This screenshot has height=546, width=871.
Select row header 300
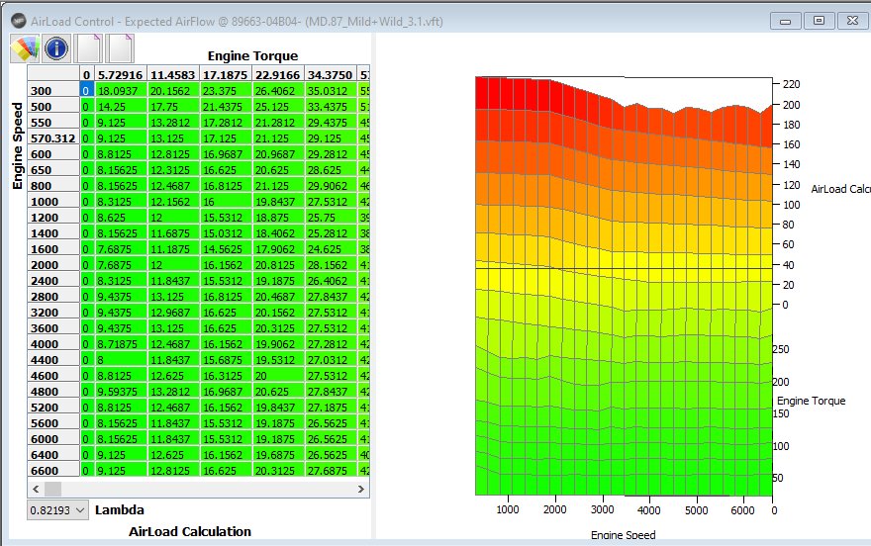click(x=53, y=90)
